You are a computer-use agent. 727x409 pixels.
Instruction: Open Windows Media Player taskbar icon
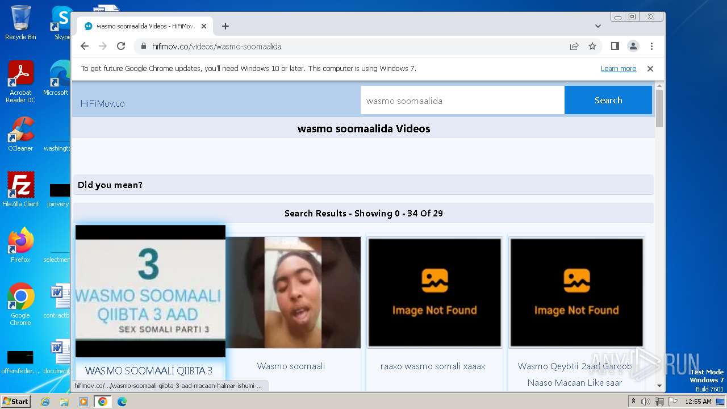(x=83, y=402)
